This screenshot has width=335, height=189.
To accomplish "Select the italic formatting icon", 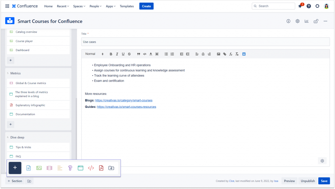I will pos(117,54).
